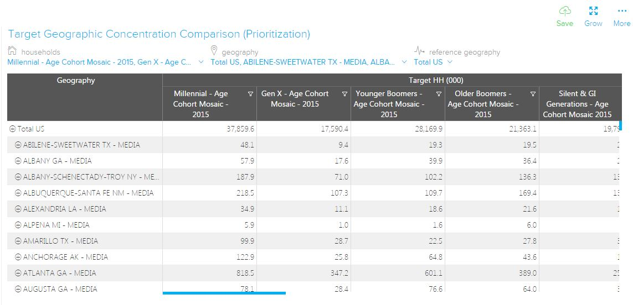Open the More options ellipsis menu
Screen dimensions: 633x305
(x=621, y=11)
